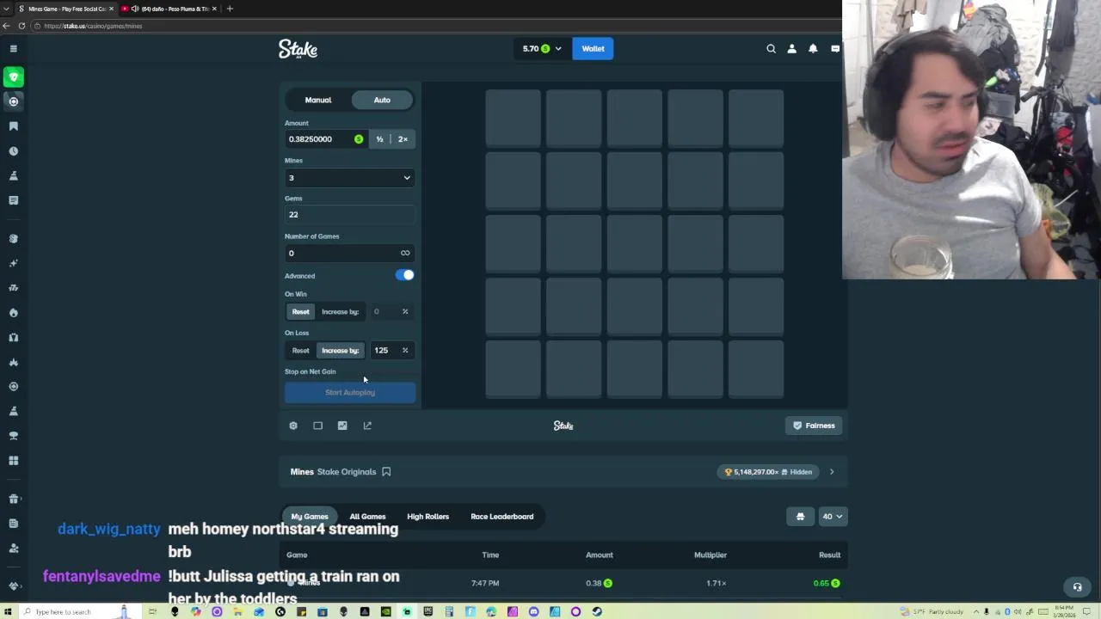1101x619 pixels.
Task: Click infinity symbol in Number of Games
Action: click(405, 253)
